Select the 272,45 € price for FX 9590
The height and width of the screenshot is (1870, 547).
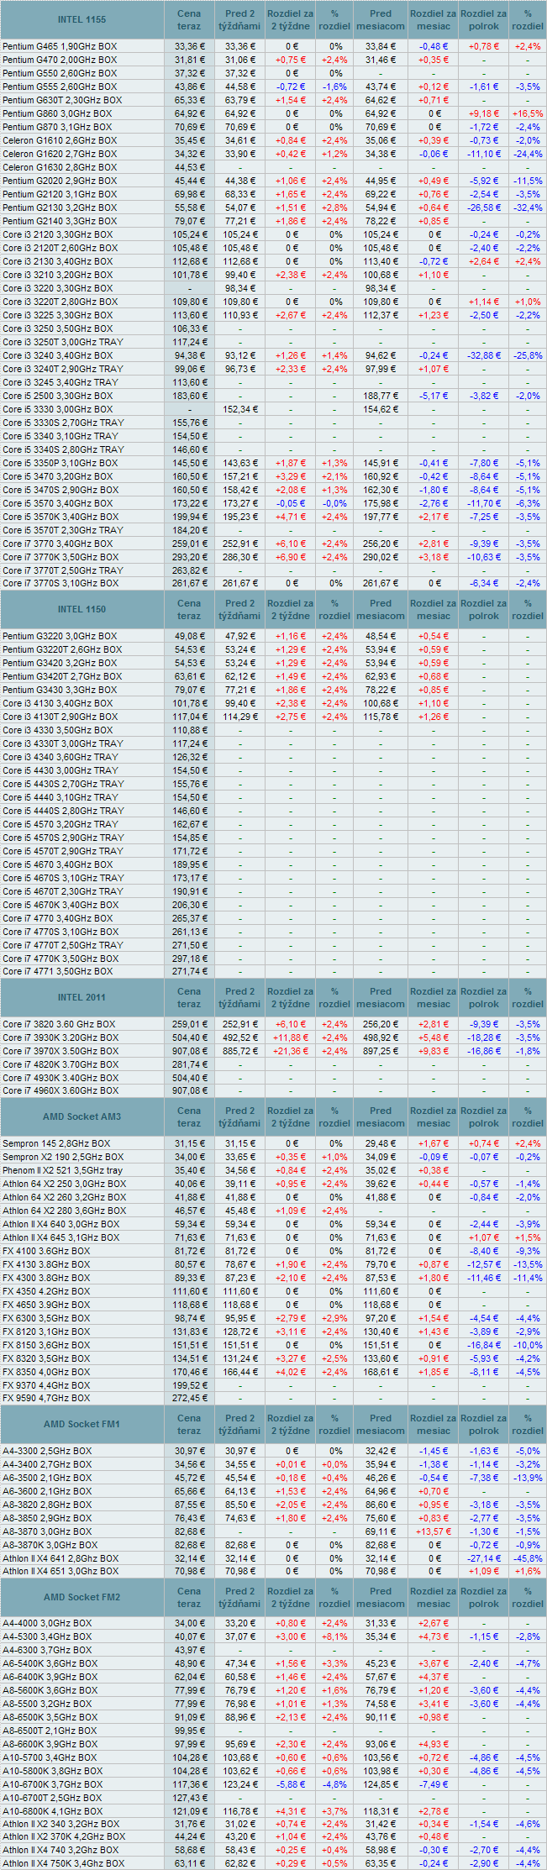pyautogui.click(x=189, y=1398)
